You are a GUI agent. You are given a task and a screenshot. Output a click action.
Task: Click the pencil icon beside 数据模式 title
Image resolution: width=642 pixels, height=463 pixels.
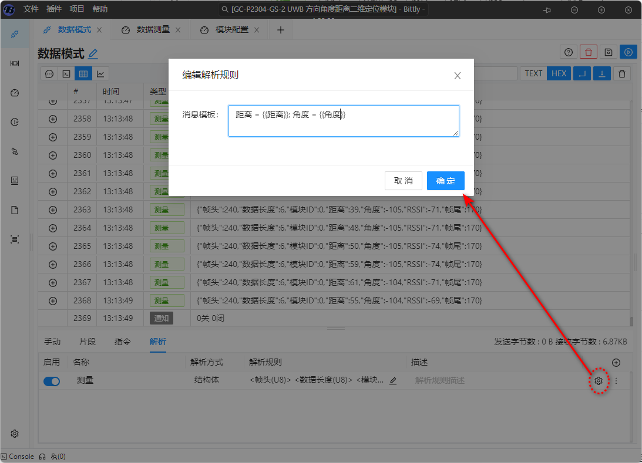tap(93, 54)
